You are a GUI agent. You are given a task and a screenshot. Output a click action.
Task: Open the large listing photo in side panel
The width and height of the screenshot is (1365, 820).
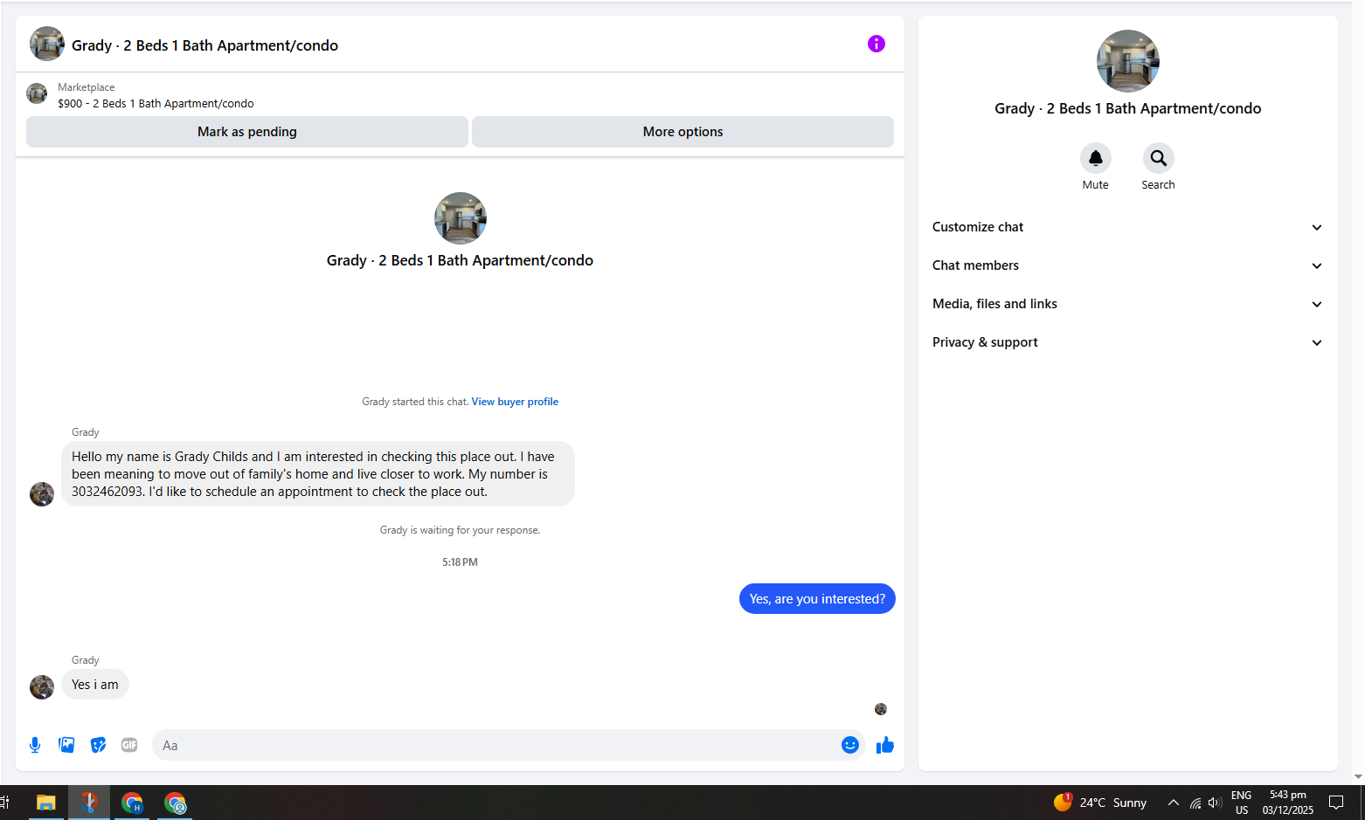(1127, 61)
